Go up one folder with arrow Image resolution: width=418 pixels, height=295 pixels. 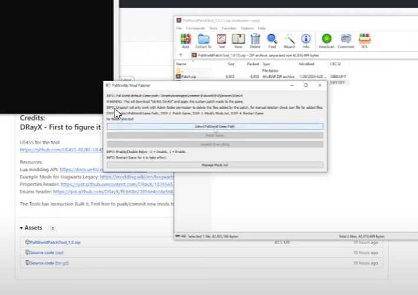click(x=181, y=55)
